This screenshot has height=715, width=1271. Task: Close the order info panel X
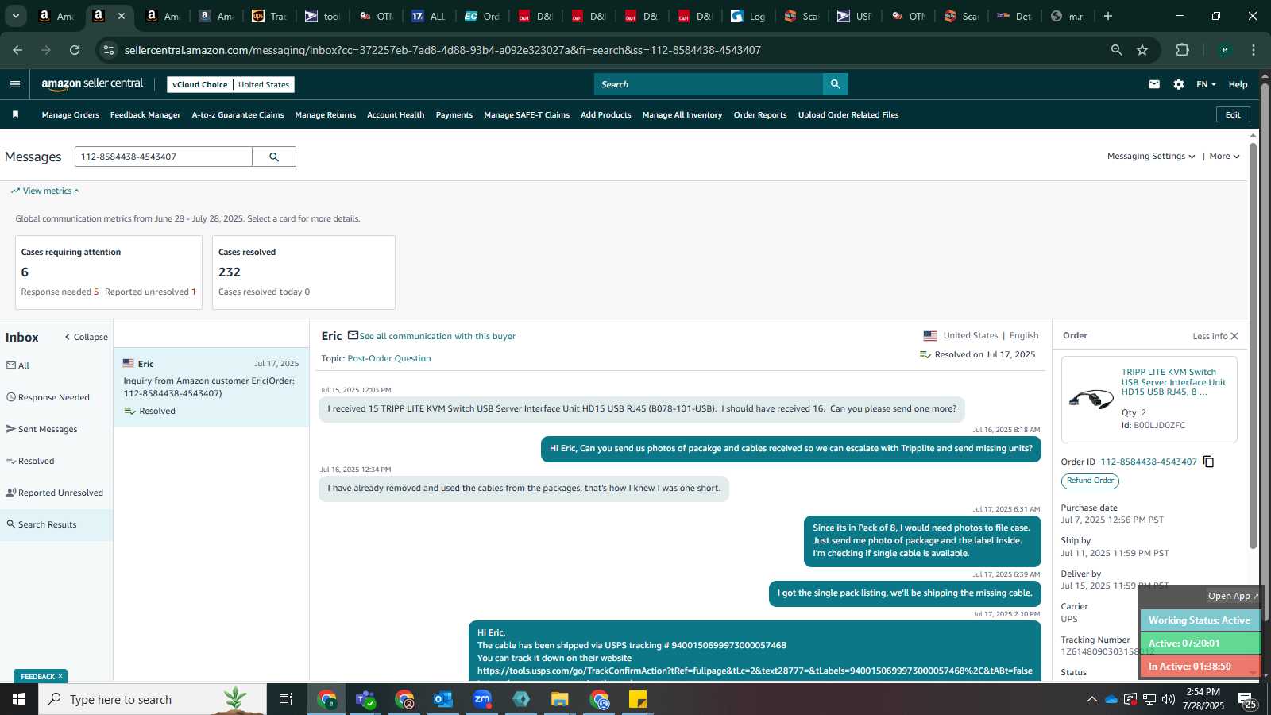[1234, 336]
